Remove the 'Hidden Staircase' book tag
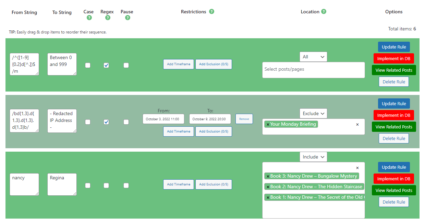Image resolution: width=425 pixels, height=222 pixels. pyautogui.click(x=268, y=187)
